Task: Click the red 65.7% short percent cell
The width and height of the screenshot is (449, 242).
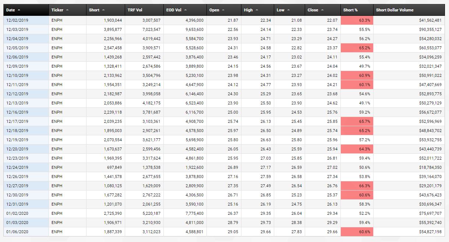Action: [356, 121]
